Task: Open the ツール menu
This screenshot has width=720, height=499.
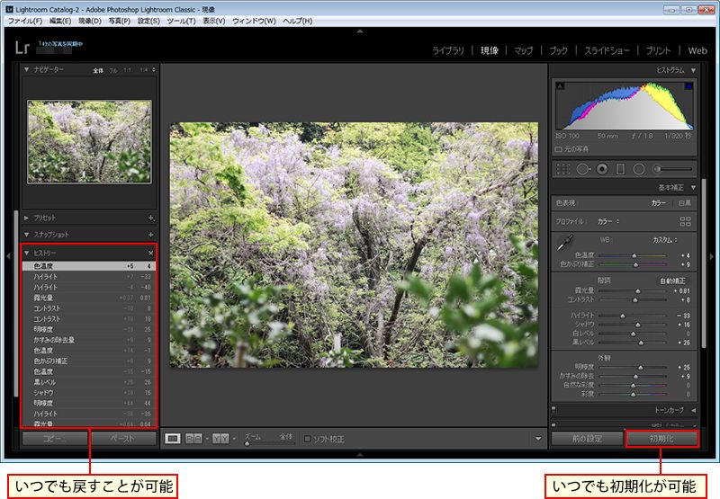Action: [182, 21]
